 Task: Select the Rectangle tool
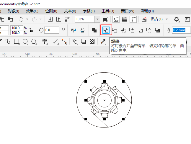point(17,41)
